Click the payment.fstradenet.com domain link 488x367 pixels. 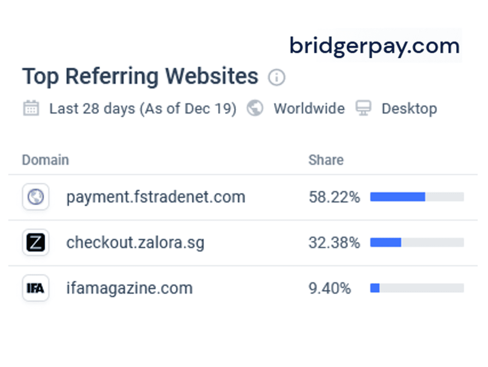[x=155, y=197]
